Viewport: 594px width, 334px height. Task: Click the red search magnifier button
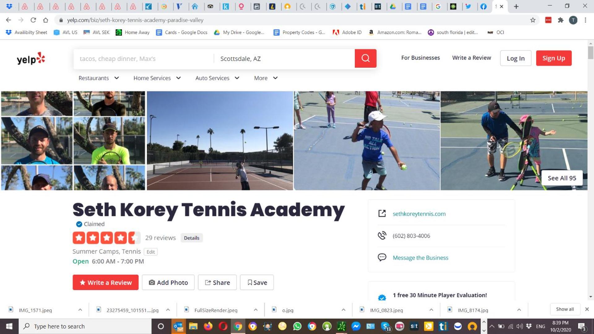click(x=365, y=58)
